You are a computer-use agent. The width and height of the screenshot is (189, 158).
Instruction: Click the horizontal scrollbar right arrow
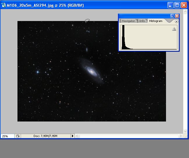(181, 136)
